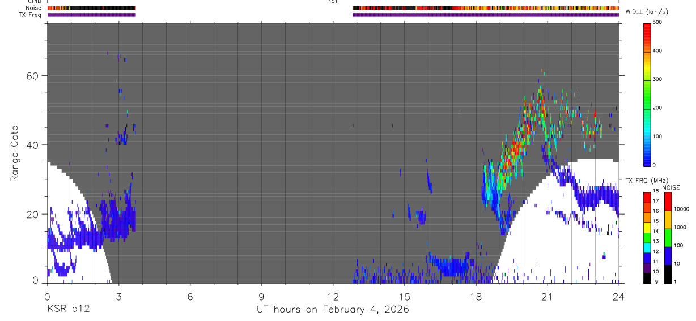The height and width of the screenshot is (321, 696).
Task: Click the cyan 12–13 MHz TX FRQ swatch
Action: point(647,247)
